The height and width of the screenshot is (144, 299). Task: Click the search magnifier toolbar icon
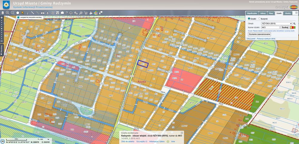click(81, 13)
